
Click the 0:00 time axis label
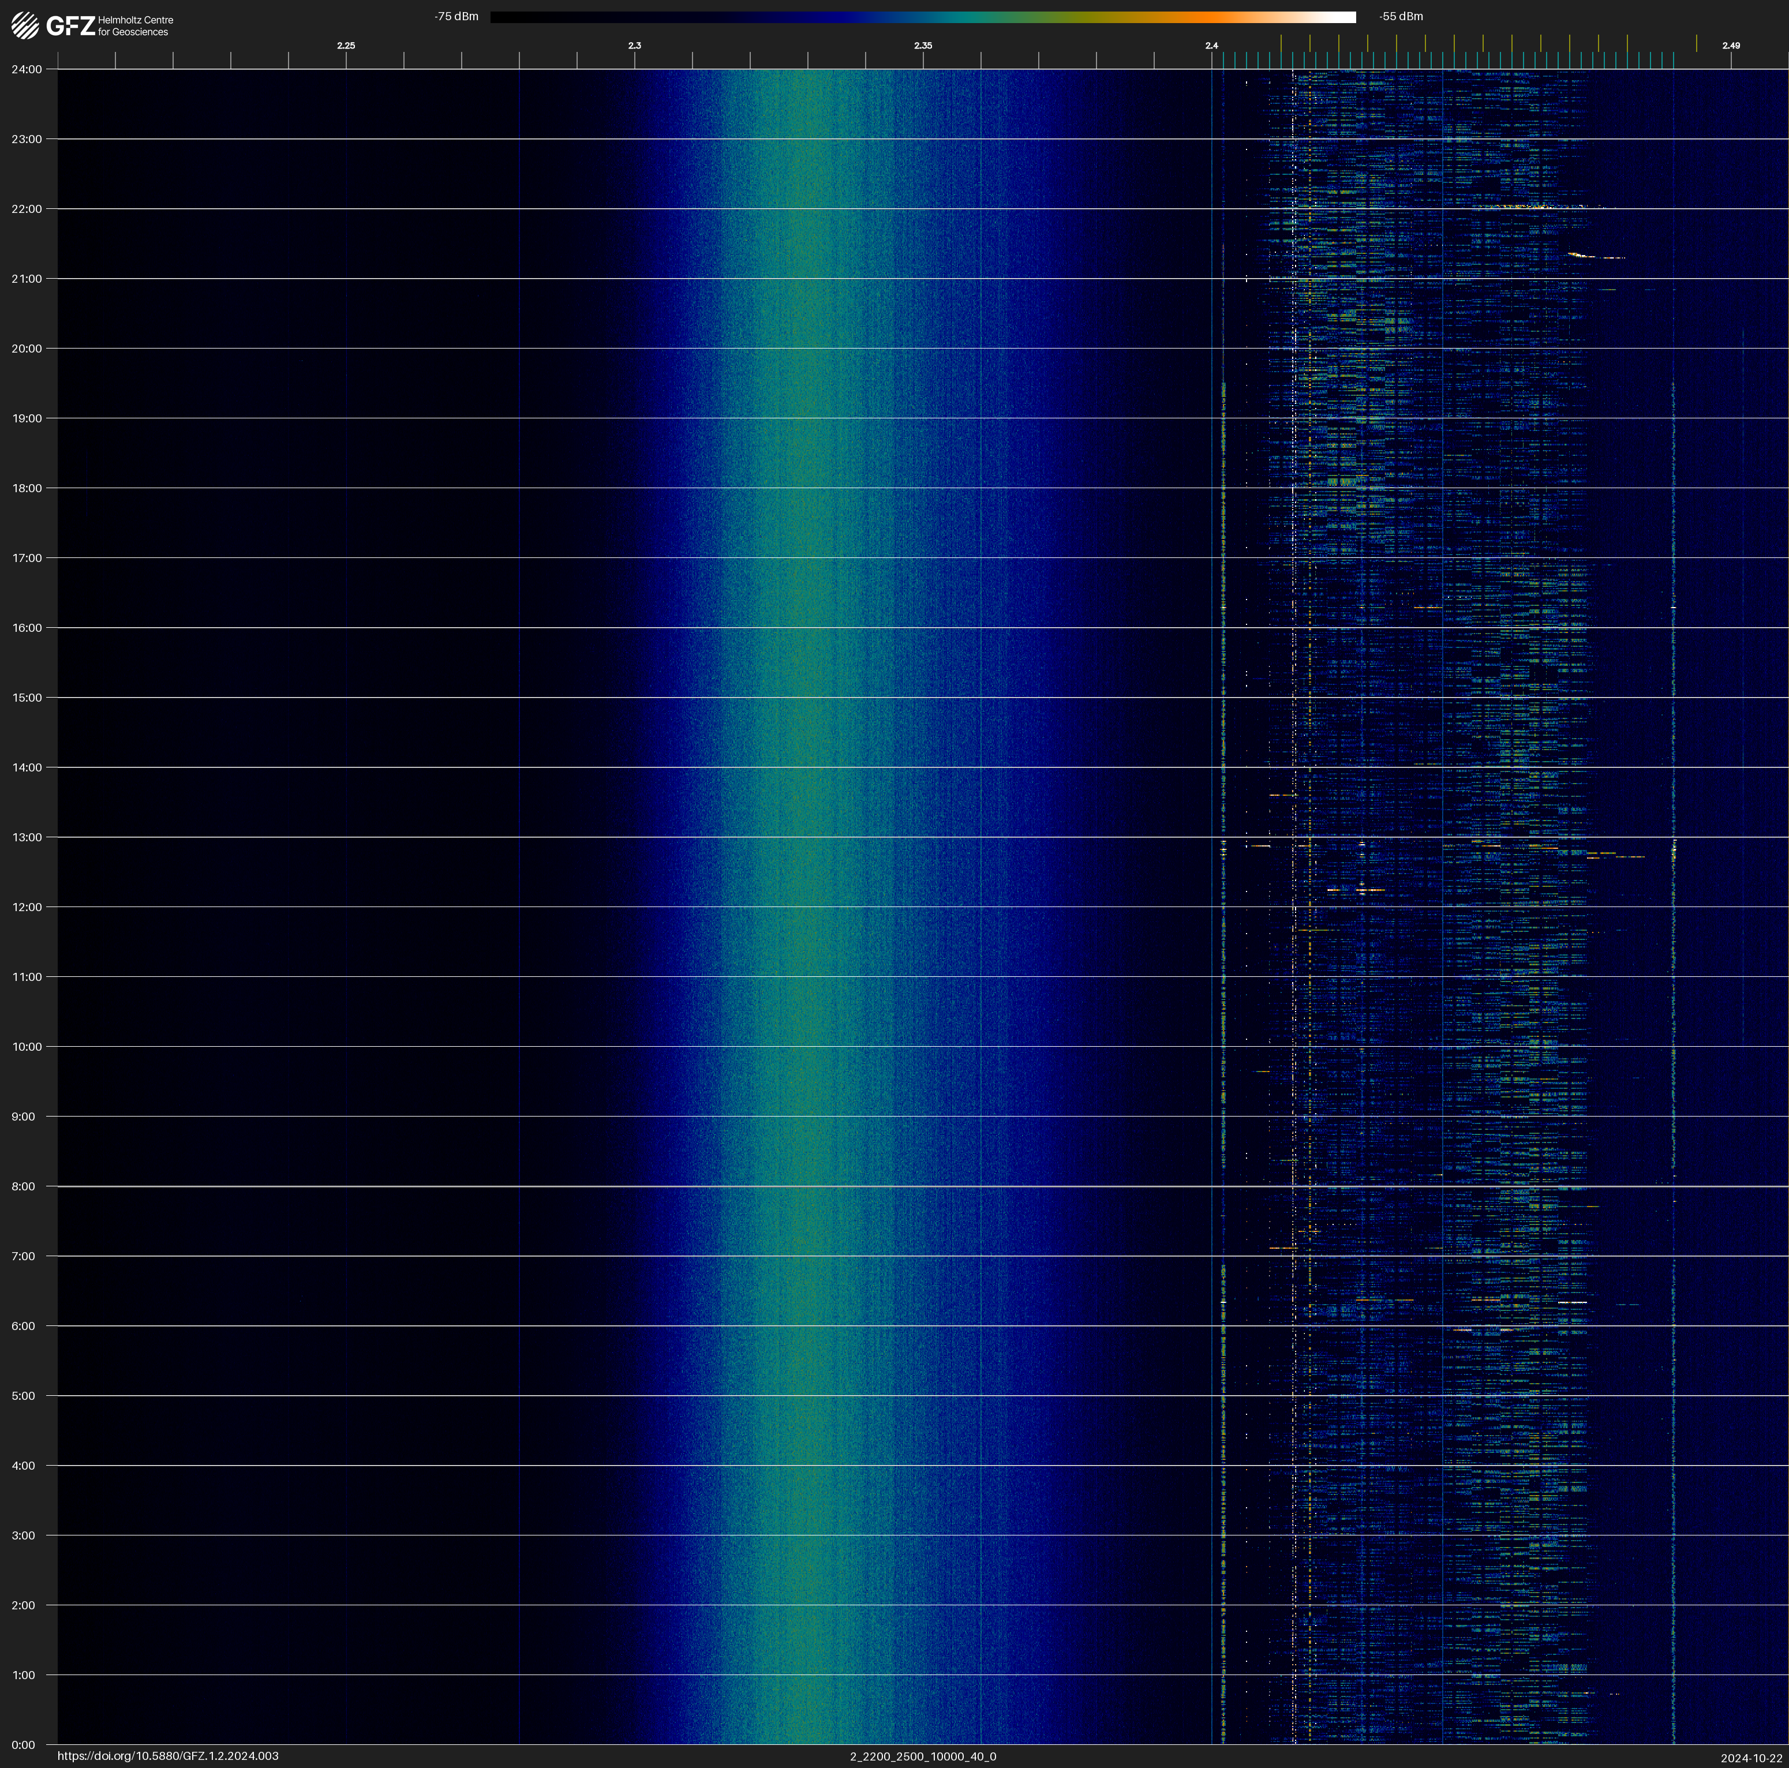pos(24,1745)
